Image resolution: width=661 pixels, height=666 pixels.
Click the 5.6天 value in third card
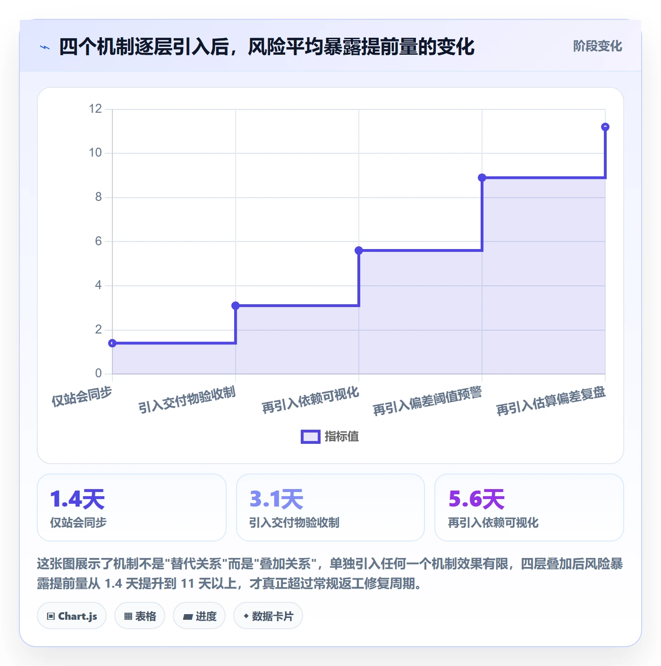tap(476, 499)
